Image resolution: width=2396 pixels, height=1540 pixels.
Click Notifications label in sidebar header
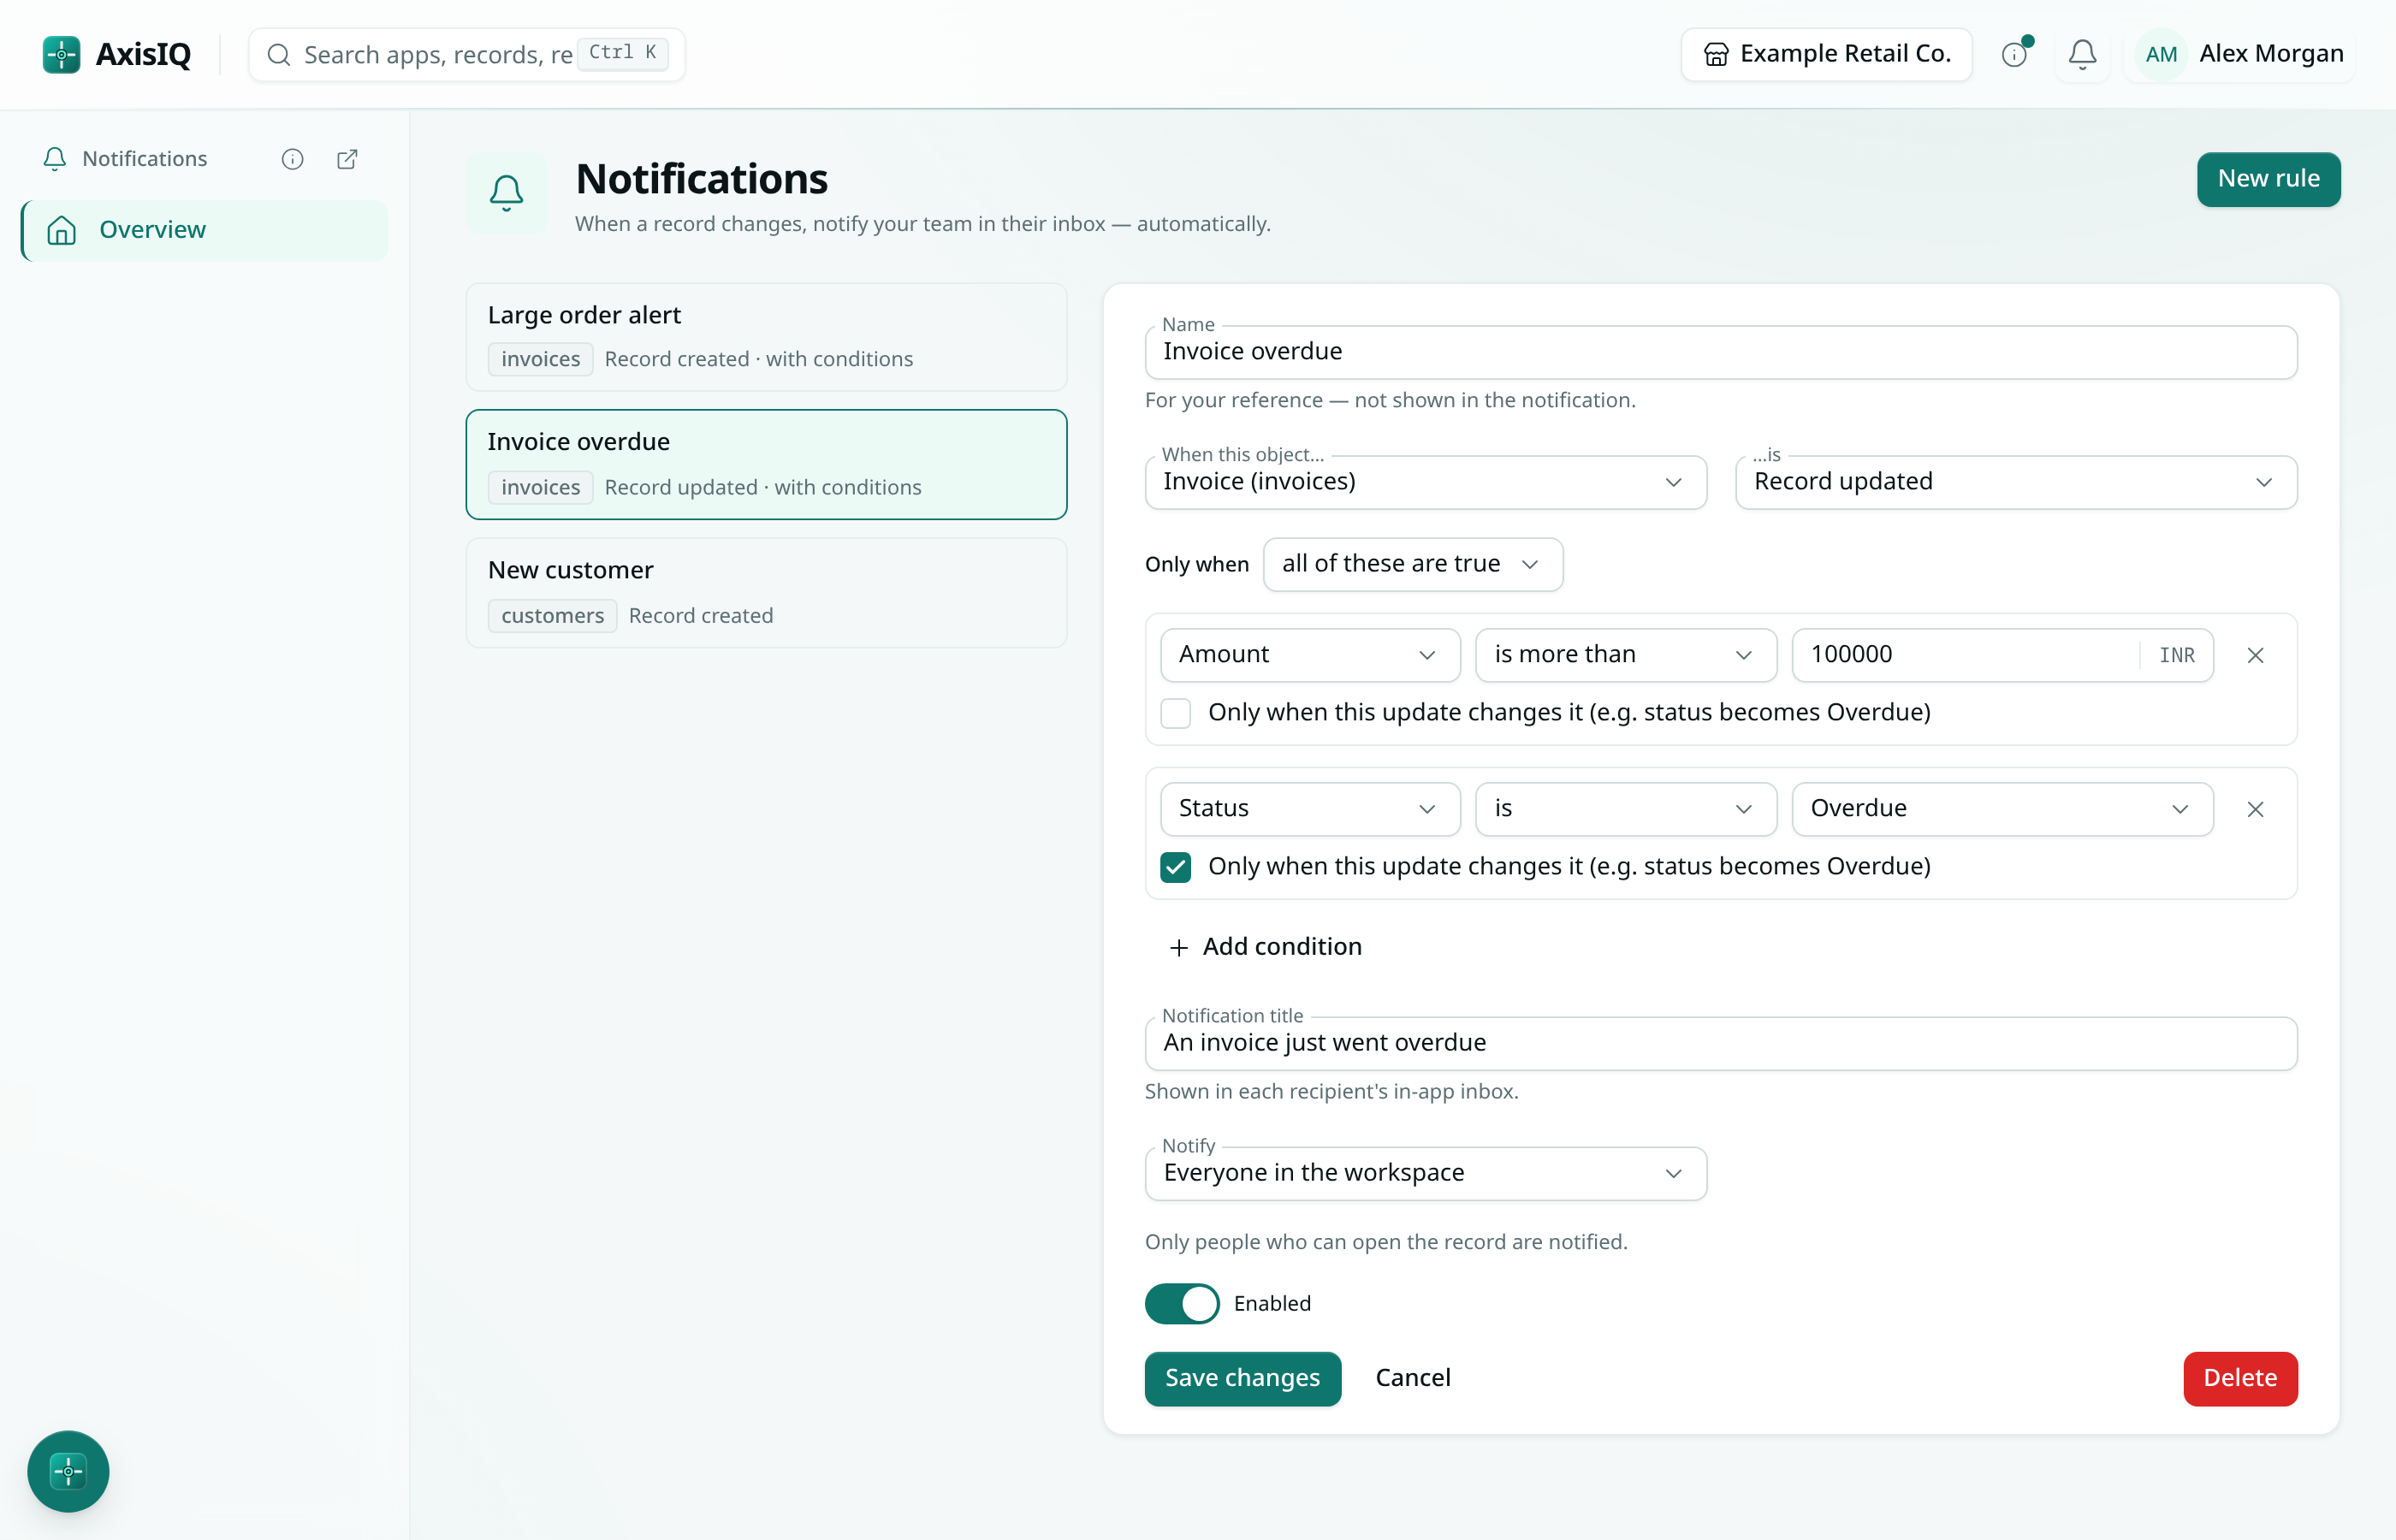click(145, 159)
